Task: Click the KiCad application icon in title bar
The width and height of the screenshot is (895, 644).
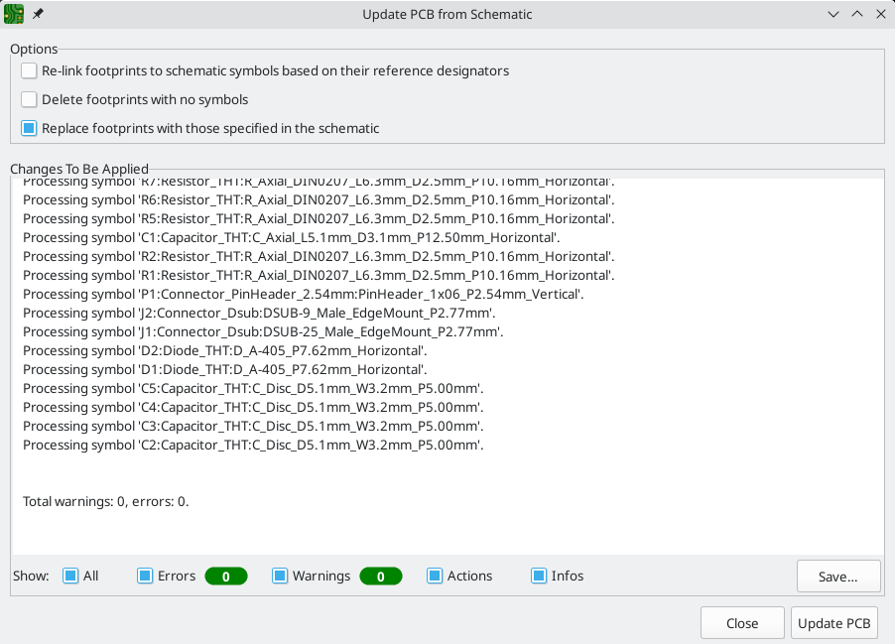Action: pyautogui.click(x=15, y=14)
